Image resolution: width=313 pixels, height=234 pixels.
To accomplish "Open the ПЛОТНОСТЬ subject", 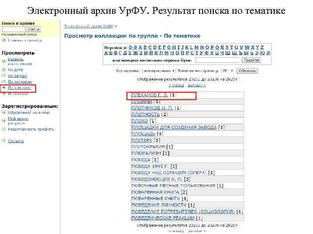I will [x=146, y=114].
